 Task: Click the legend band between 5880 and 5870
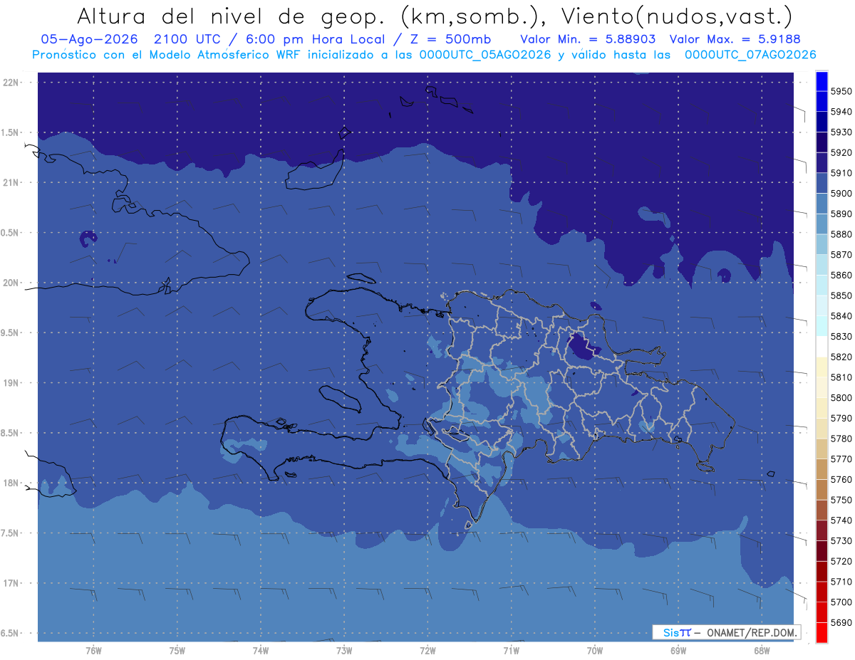pos(821,244)
